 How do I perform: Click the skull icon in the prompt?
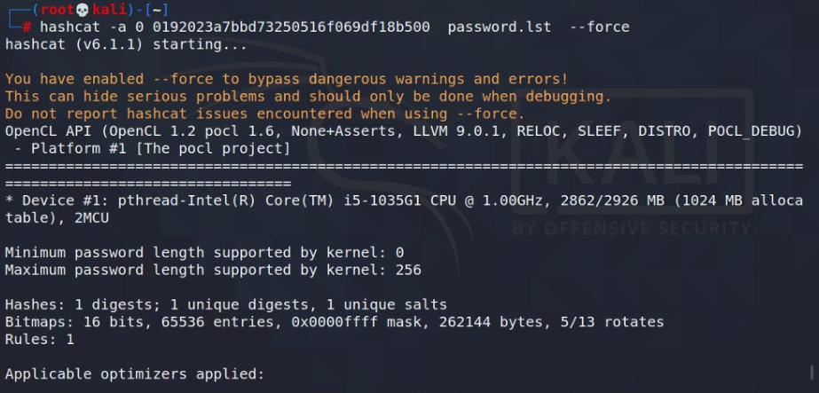[x=83, y=10]
